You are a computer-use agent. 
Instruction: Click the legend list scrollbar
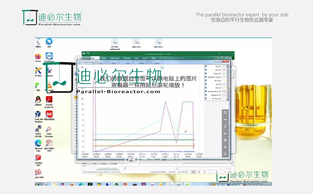[228, 83]
